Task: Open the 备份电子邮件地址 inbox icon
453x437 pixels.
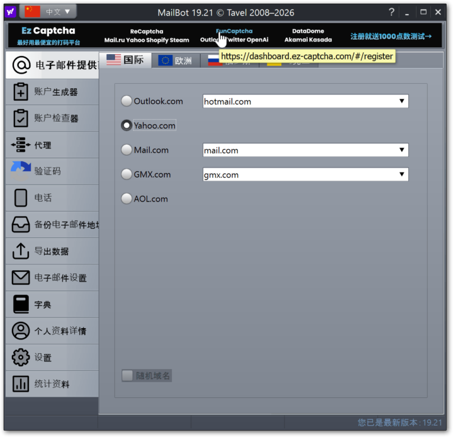Action: point(21,224)
